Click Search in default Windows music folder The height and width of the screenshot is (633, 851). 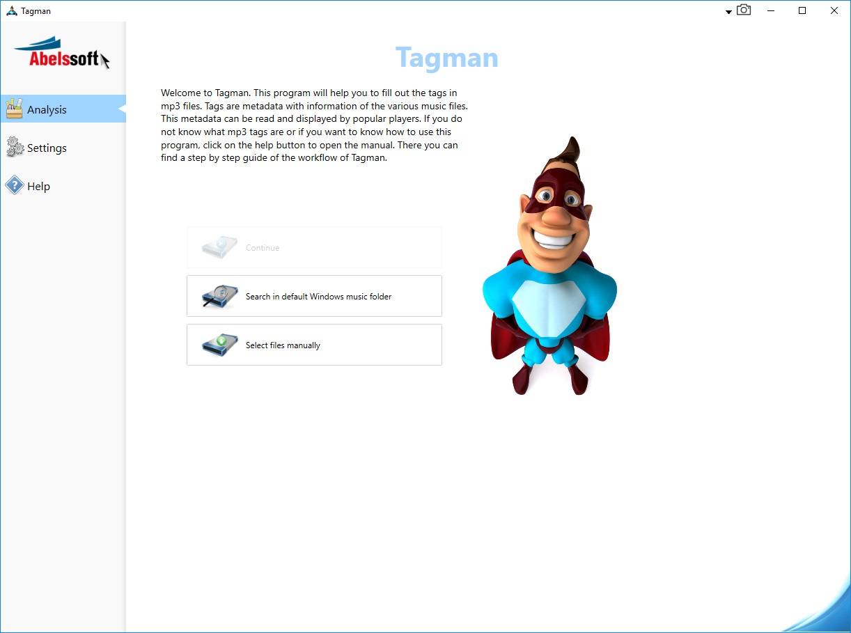point(314,296)
